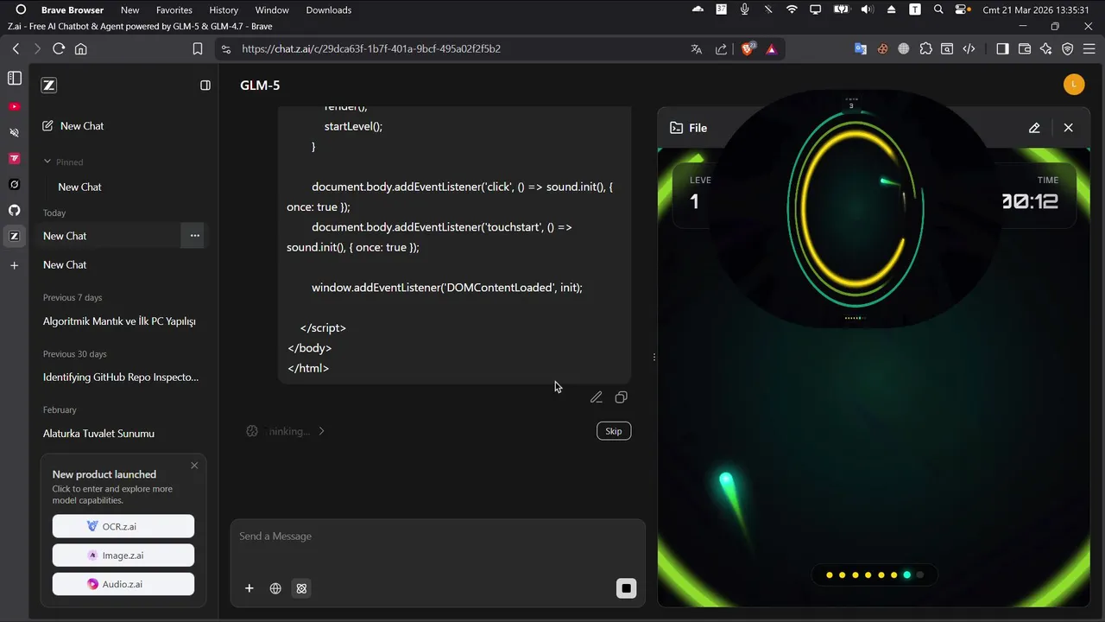
Task: Click the glowing green orb in game
Action: pos(727,479)
